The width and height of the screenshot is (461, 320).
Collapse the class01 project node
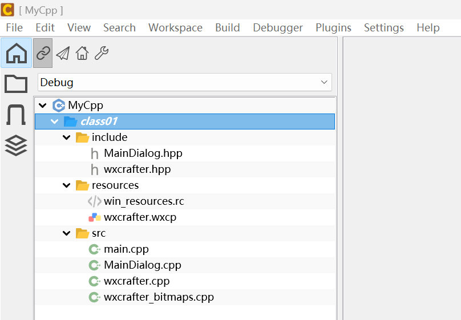55,121
